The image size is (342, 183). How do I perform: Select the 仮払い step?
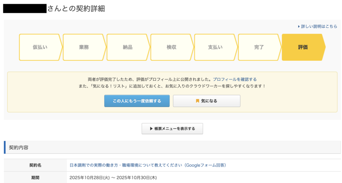click(x=40, y=47)
